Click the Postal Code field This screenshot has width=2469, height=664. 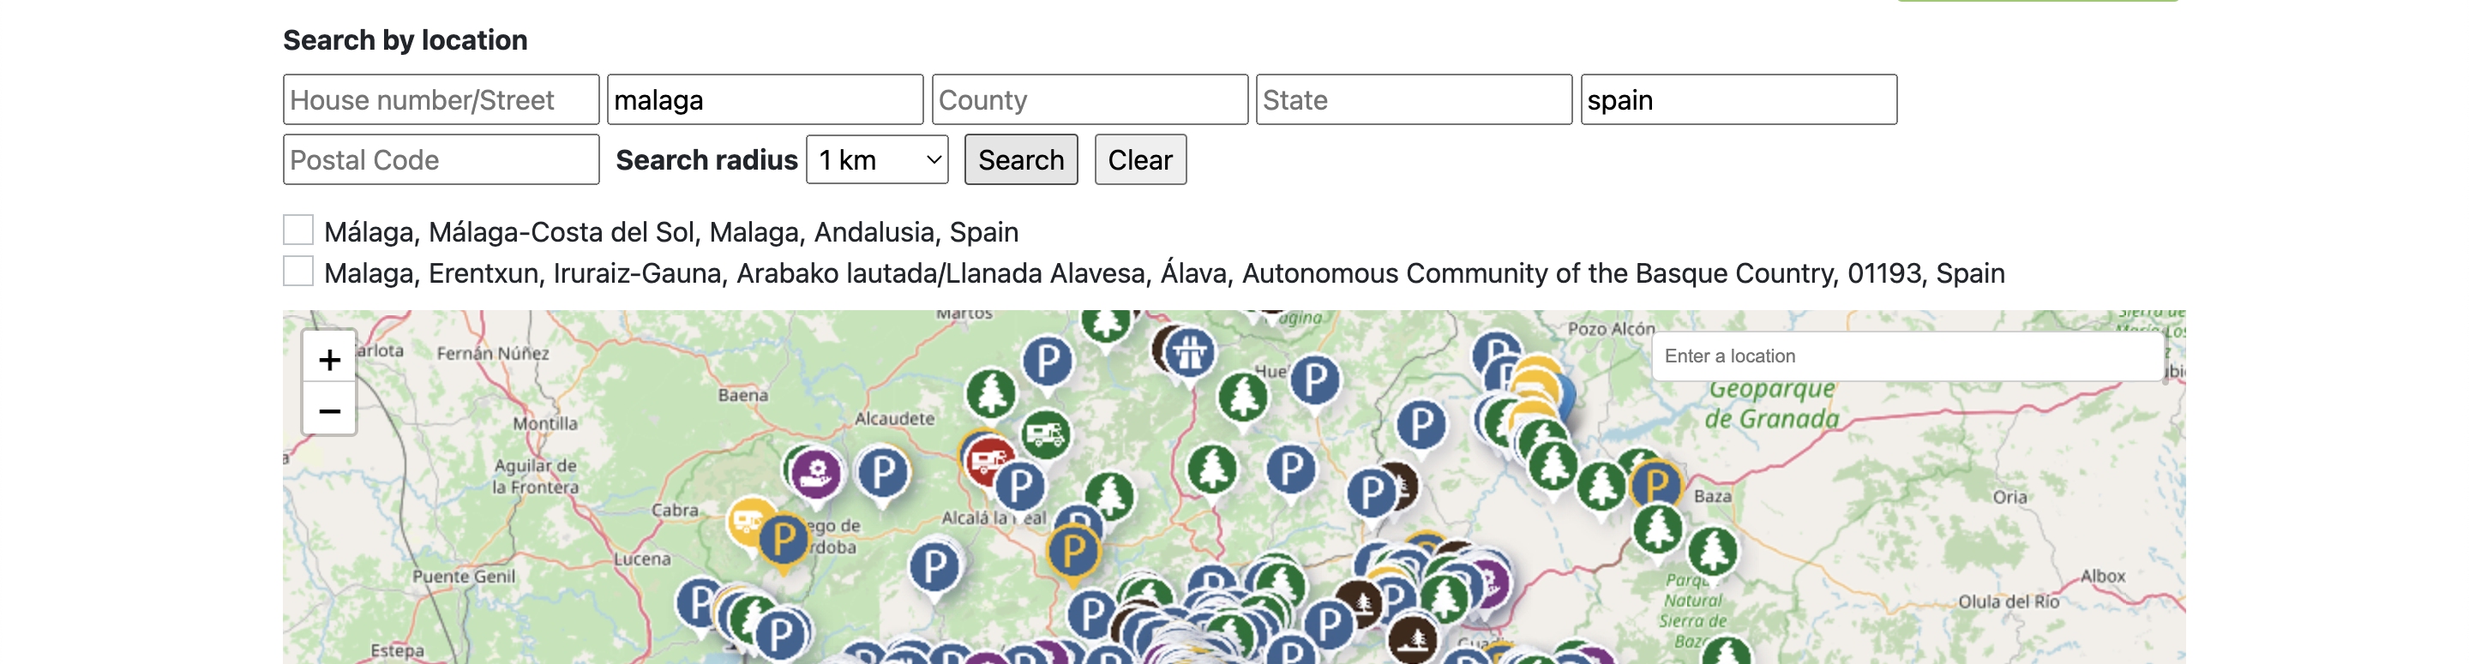441,160
